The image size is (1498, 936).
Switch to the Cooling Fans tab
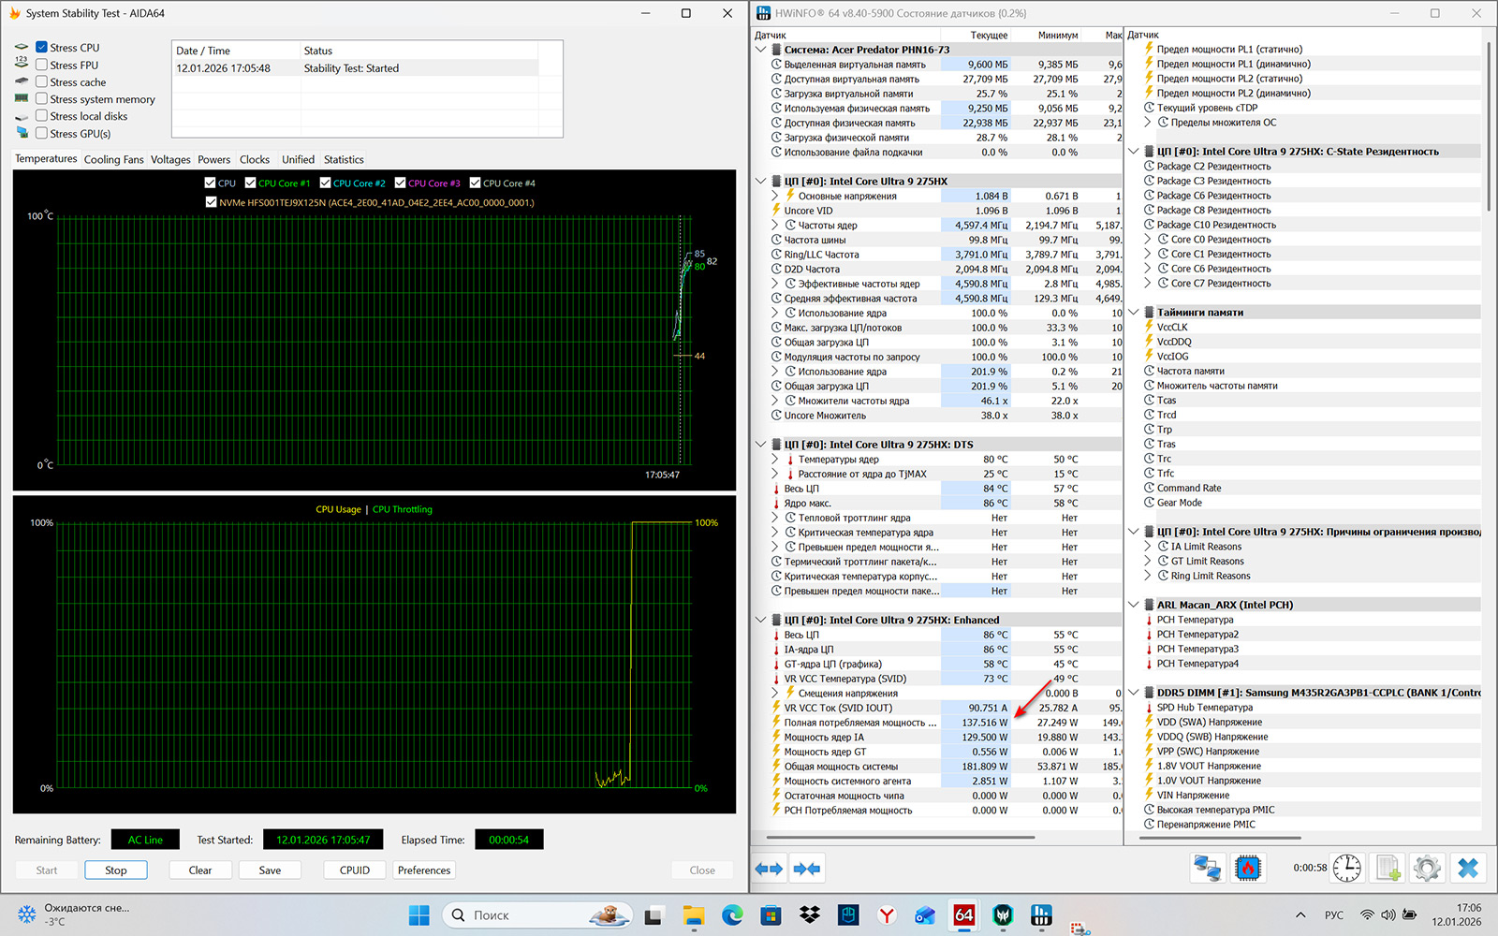(113, 159)
